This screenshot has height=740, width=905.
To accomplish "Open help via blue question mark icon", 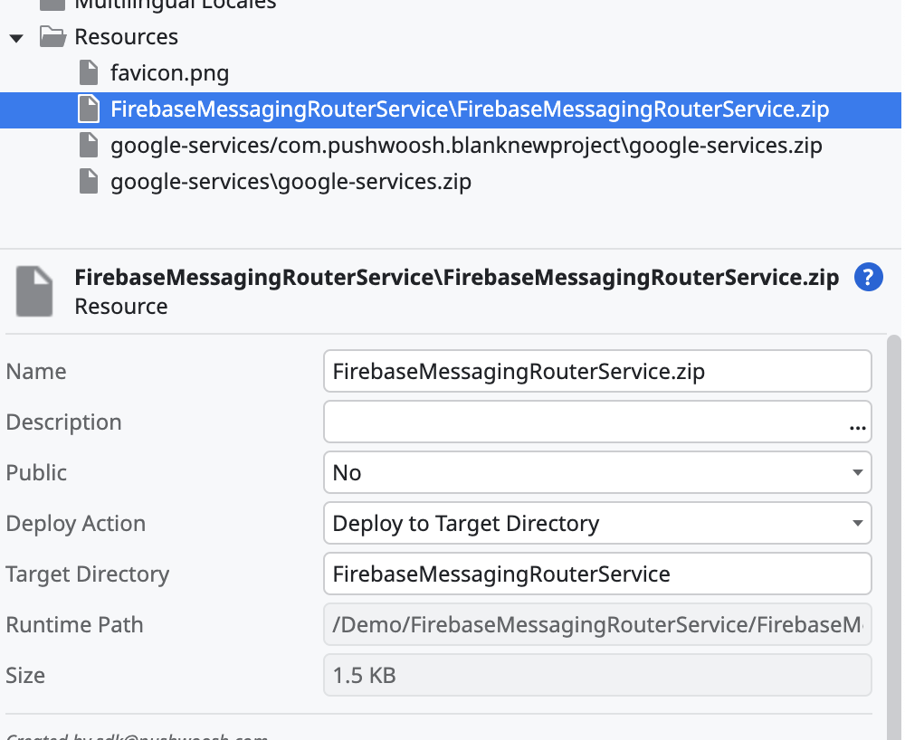I will point(868,278).
